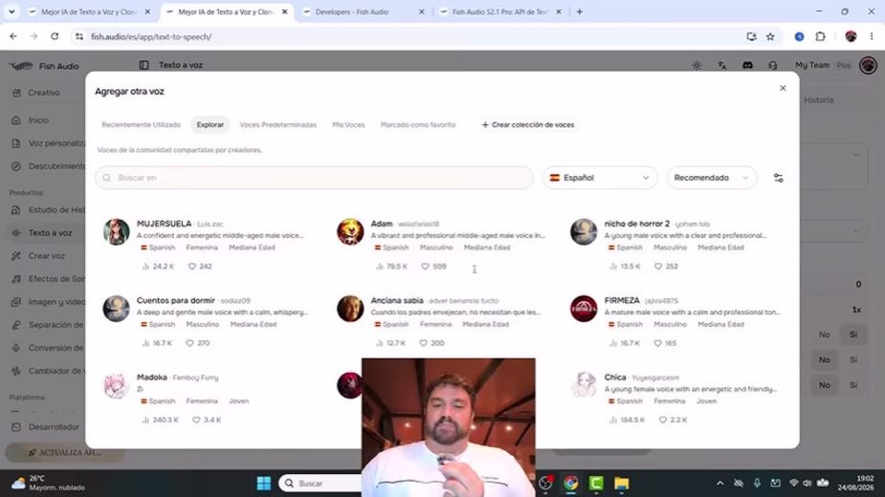Bookmark this page with the star icon
Screen dimensions: 885x497
coord(770,36)
